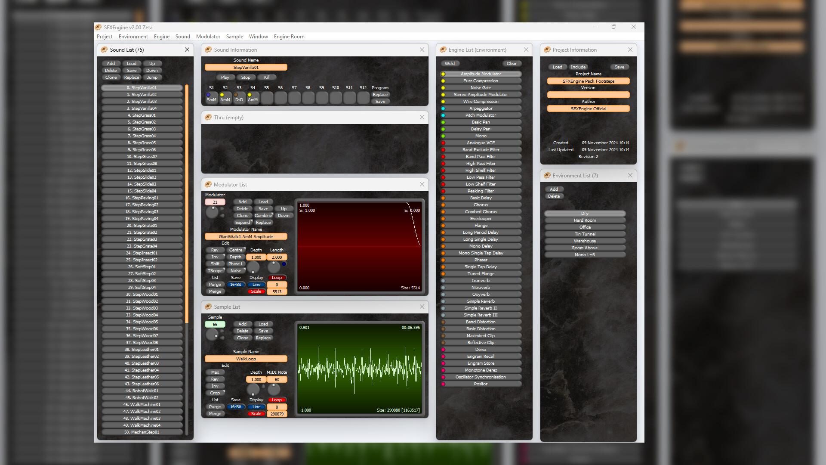Open the Environment menu
826x465 pixels.
(133, 36)
